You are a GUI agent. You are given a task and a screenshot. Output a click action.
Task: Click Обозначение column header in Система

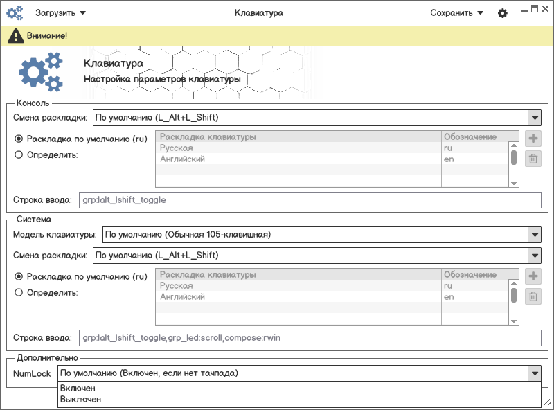pyautogui.click(x=480, y=275)
